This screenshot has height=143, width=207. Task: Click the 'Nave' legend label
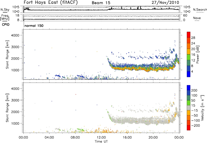[x=197, y=18]
